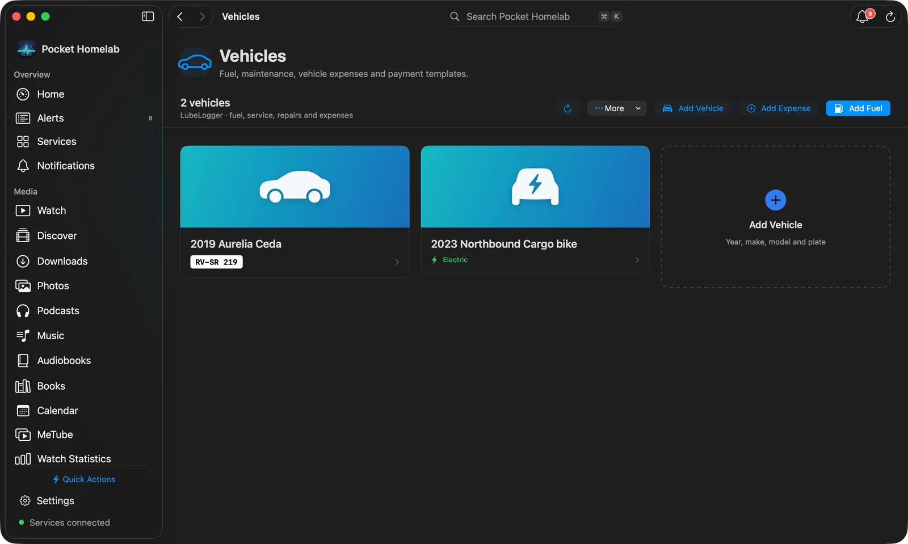Viewport: 908px width, 544px height.
Task: Select the Northbound Cargo bike electric thumbnail
Action: coord(535,187)
